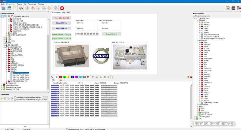Enable hints checkbox in calculators panel
Screen dimensions: 241x130
tap(194, 16)
